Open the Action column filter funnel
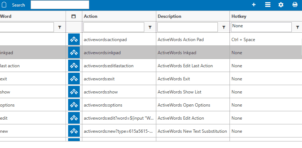 click(x=150, y=27)
